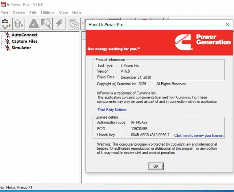Click the lightning bolt toolbar icon
Viewport: 234px width, 192px height.
(59, 24)
